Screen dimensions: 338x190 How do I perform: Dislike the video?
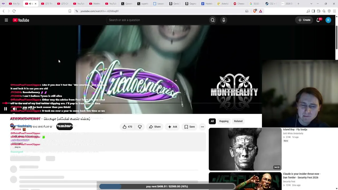140,127
